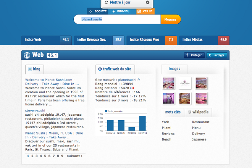Image resolution: width=252 pixels, height=168 pixels.
Task: Open the top-left image thumbnail
Action: (168, 83)
